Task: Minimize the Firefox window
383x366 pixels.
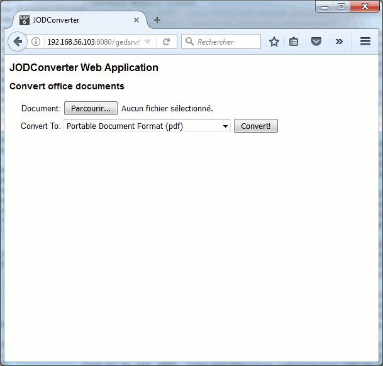Action: tap(325, 6)
